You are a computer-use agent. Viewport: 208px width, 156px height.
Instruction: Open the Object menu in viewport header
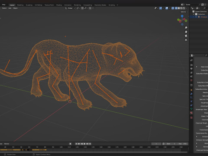(15, 8)
